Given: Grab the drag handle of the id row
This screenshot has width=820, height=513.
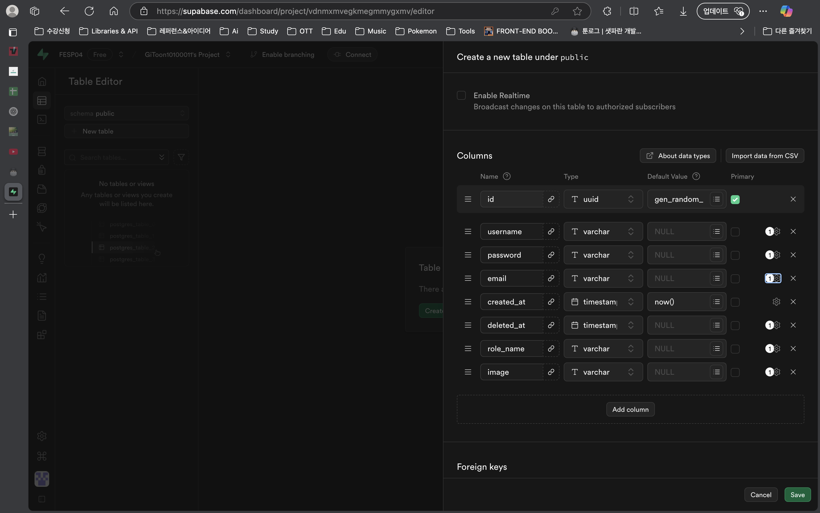Looking at the screenshot, I should point(468,199).
